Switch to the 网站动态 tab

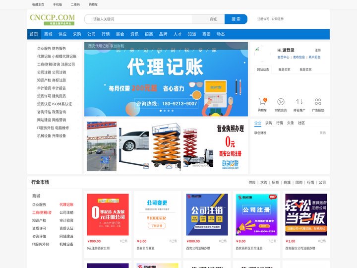263,69
